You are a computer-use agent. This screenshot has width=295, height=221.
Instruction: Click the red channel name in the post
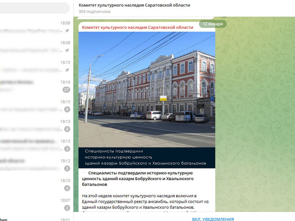[x=138, y=27]
